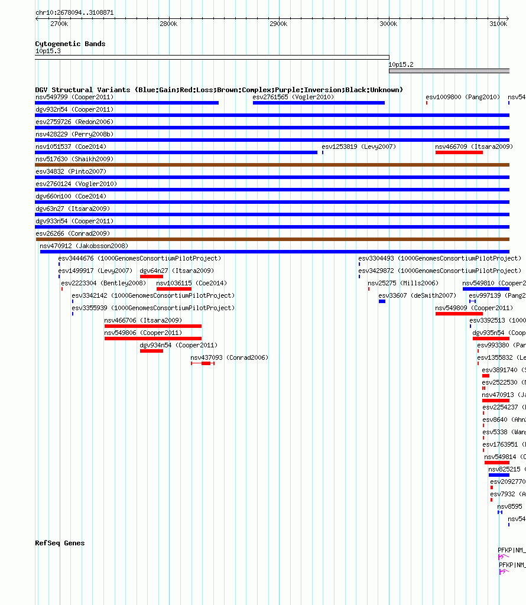Select esv2522530 variant label
This screenshot has width=526, height=605.
click(504, 382)
